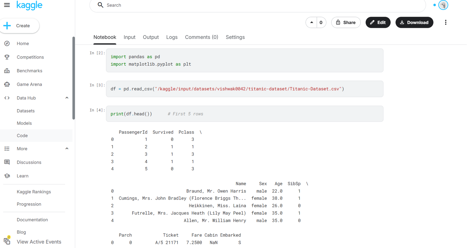This screenshot has height=248, width=468.
Task: Open the three-dot more options menu
Action: click(445, 23)
